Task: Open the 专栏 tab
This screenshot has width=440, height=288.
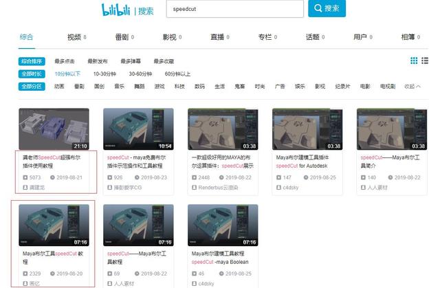Action: pyautogui.click(x=267, y=37)
